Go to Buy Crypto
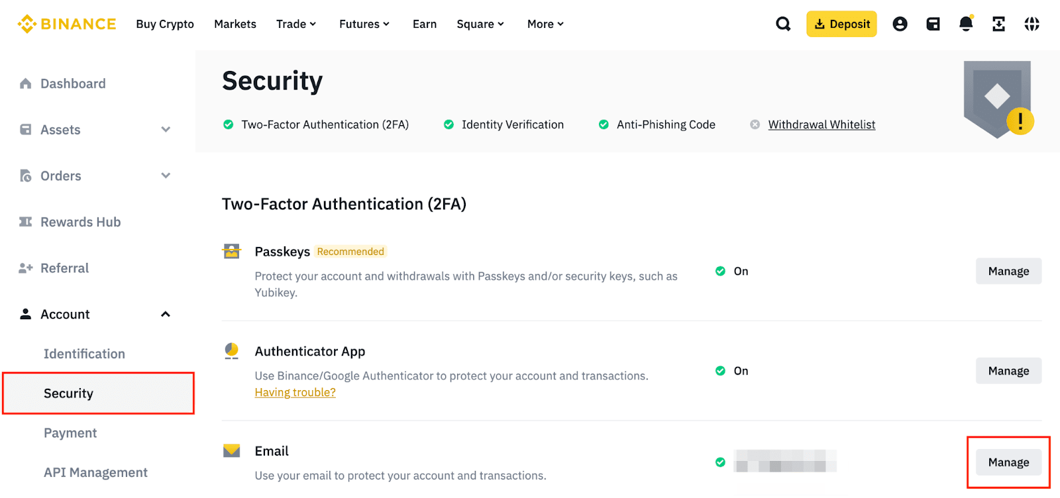 click(165, 24)
